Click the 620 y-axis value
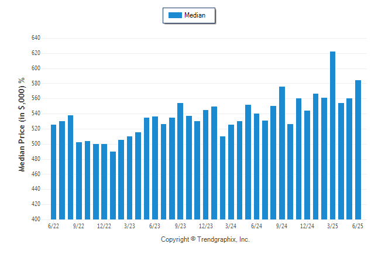This screenshot has width=378, height=254. tap(36, 53)
